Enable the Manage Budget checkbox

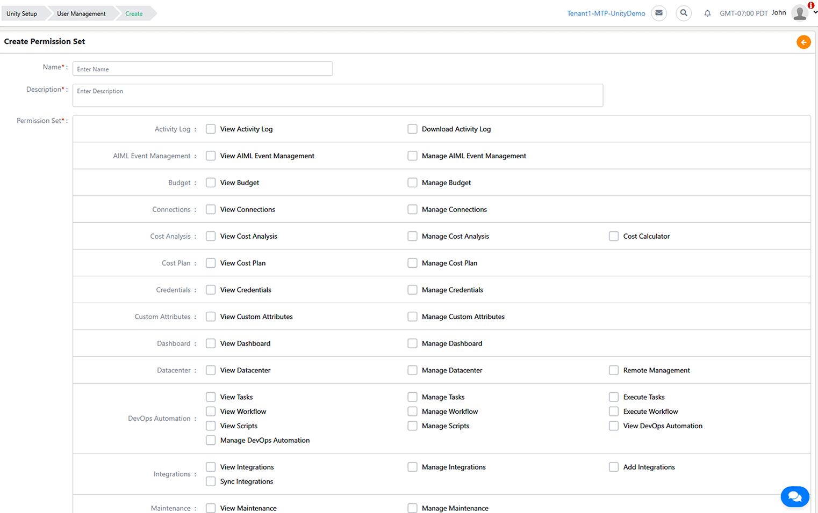412,182
